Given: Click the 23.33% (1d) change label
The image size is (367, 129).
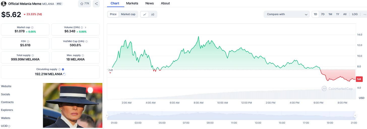Looking at the screenshot, I should [33, 14].
